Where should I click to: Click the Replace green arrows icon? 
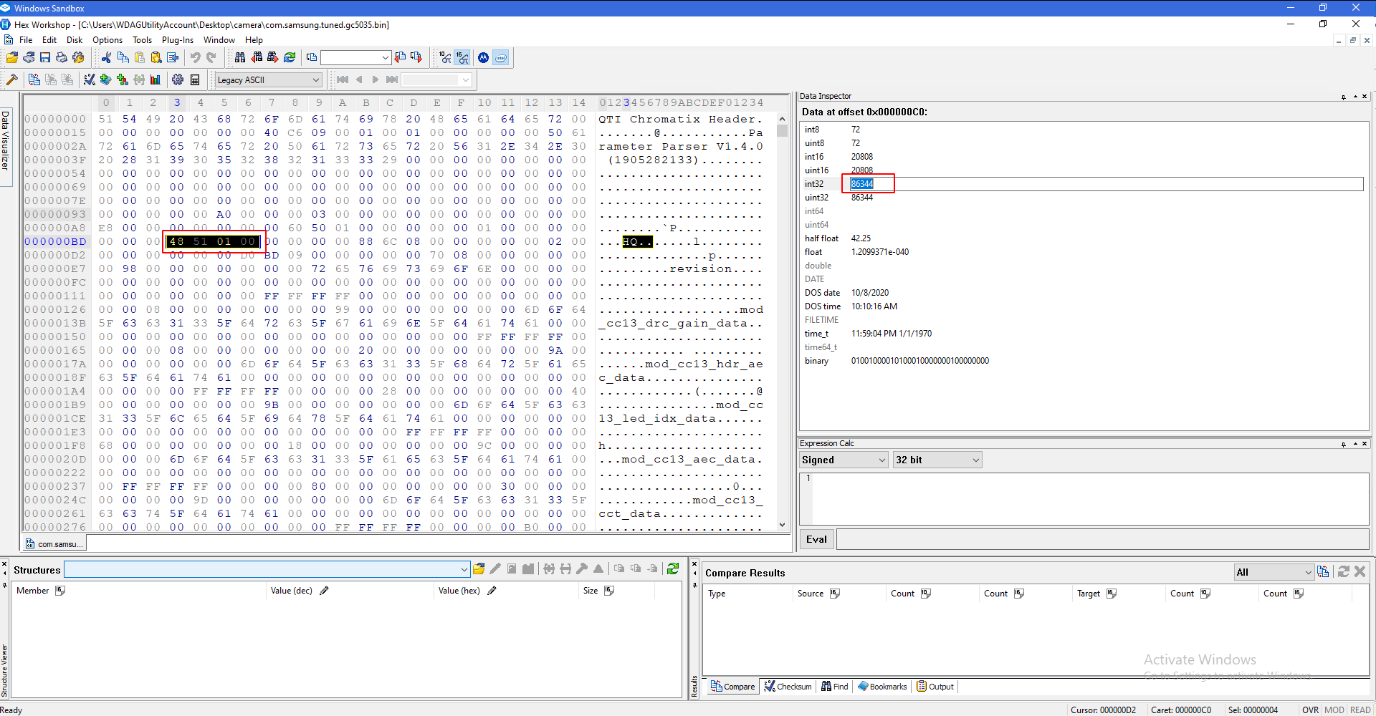point(290,58)
